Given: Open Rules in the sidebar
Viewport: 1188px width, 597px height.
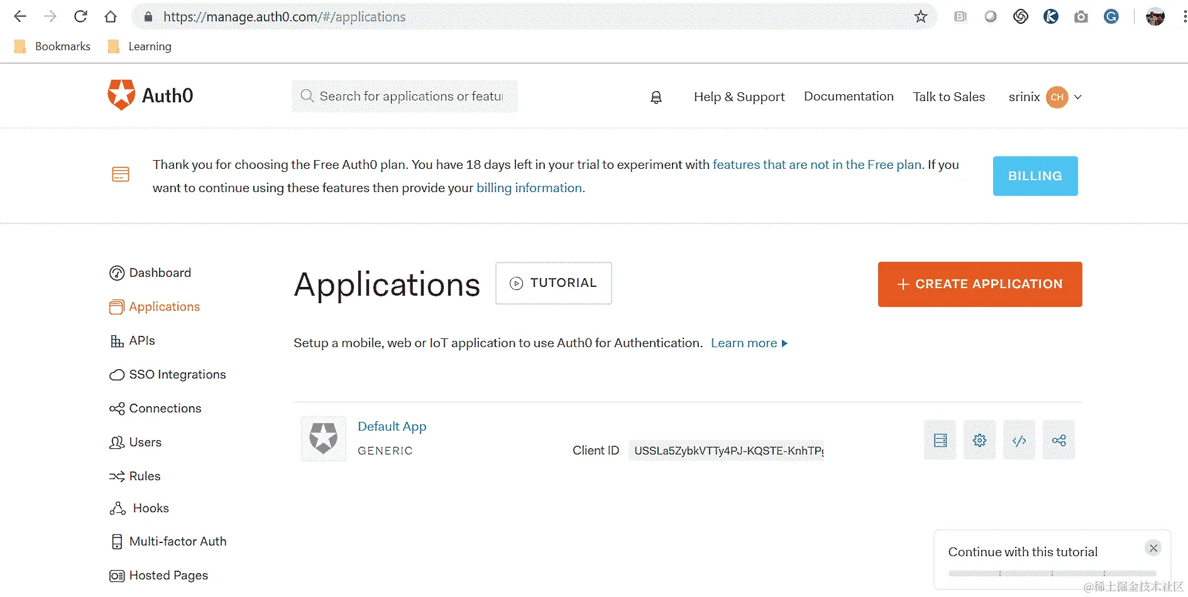Looking at the screenshot, I should pyautogui.click(x=135, y=476).
